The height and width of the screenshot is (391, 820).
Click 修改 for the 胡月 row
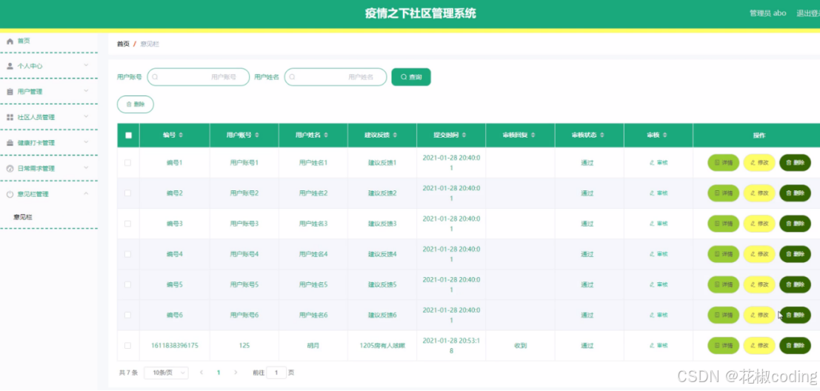point(759,346)
